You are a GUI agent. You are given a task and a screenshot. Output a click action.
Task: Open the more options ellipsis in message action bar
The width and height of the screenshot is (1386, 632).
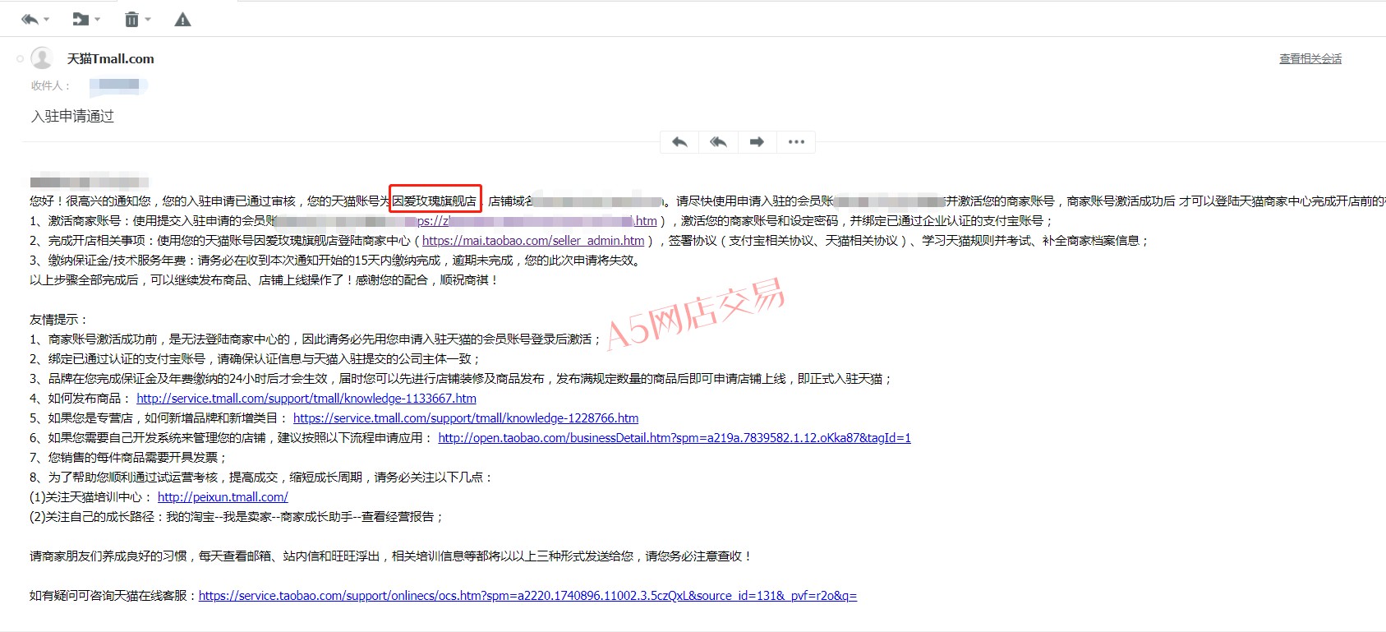point(795,142)
